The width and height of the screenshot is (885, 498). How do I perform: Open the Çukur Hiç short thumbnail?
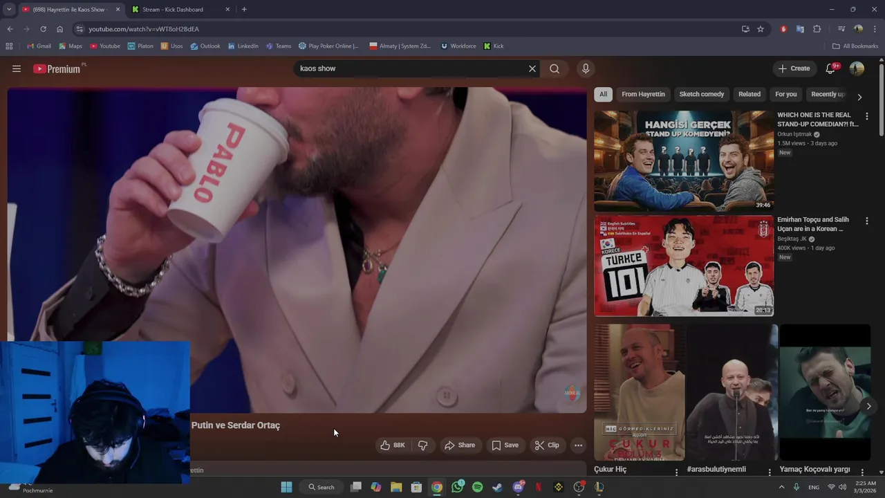click(x=640, y=392)
